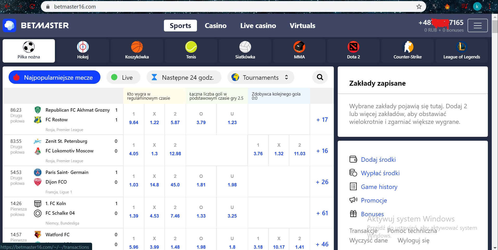
Task: Select draw odds 1.22 in Grozny match
Action: coord(154,119)
